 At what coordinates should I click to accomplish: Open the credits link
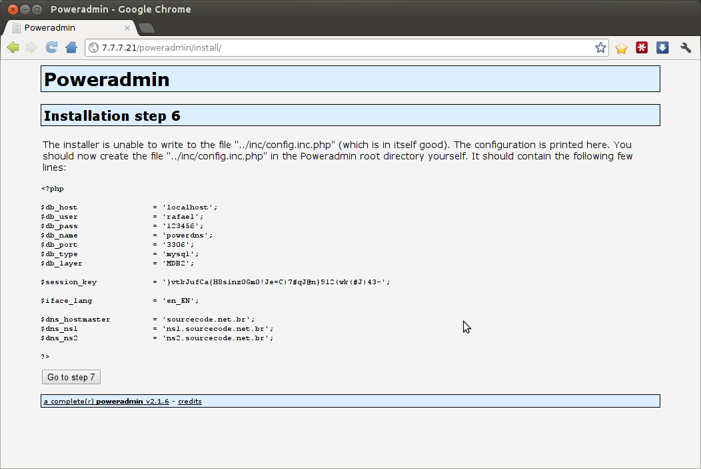click(189, 402)
